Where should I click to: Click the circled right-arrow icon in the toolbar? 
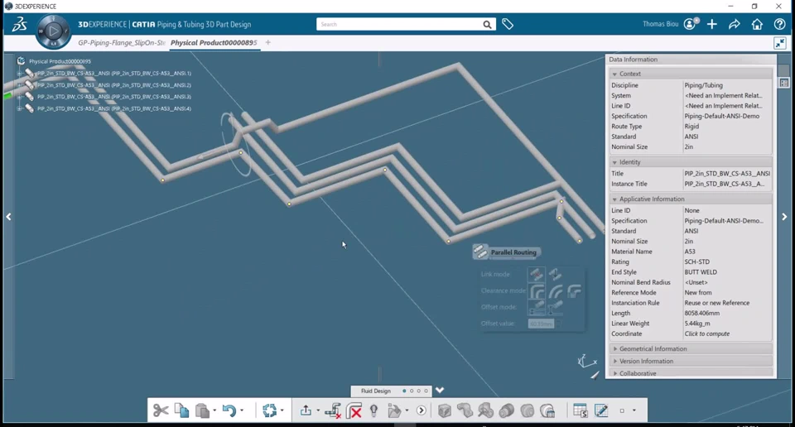pos(422,410)
